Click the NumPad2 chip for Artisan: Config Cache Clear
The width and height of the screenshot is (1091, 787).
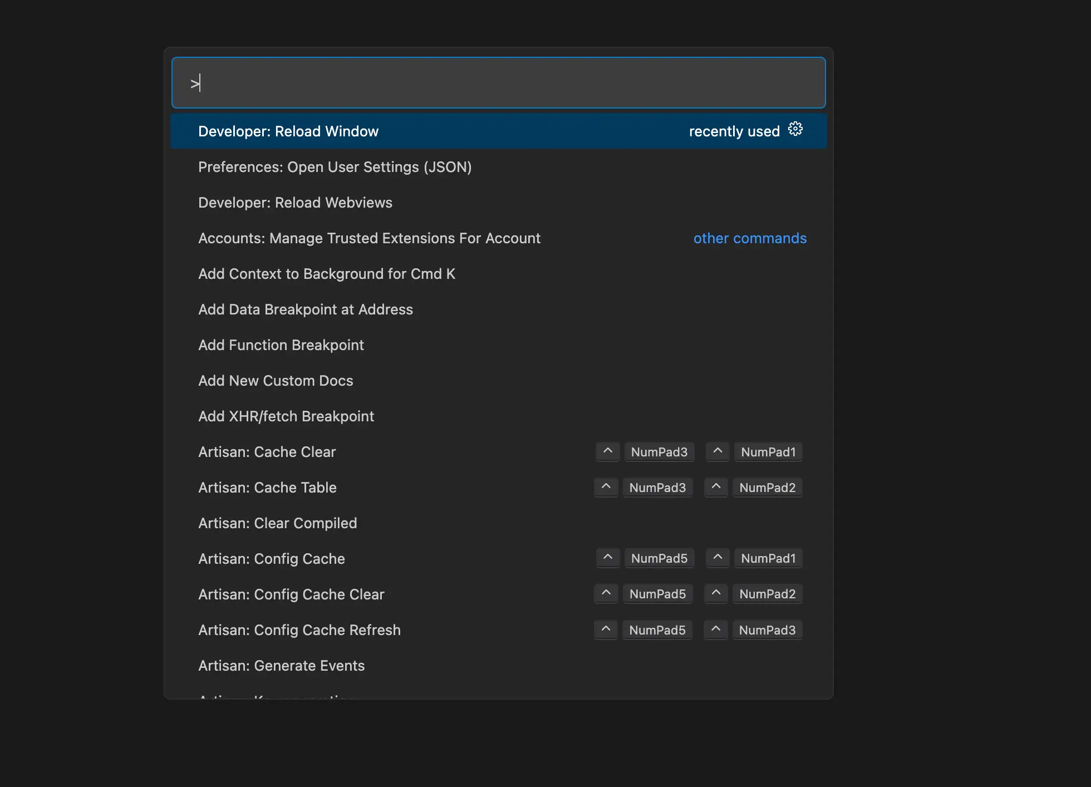(x=768, y=594)
